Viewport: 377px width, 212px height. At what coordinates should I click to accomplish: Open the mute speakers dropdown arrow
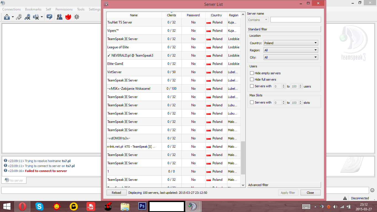[42, 17]
